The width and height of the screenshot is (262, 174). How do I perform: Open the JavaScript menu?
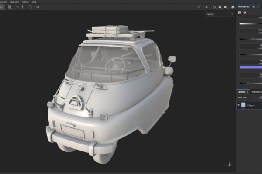pyautogui.click(x=14, y=2)
